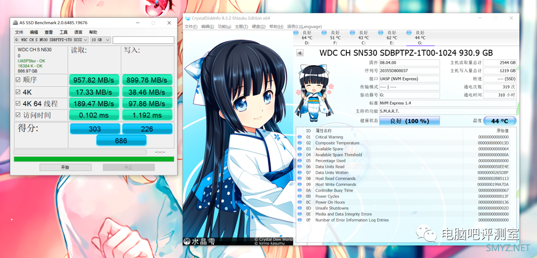Click the 属性名称 column header
This screenshot has width=537, height=258.
pos(323,131)
